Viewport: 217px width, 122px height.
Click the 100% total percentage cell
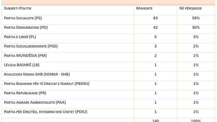[x=196, y=120]
